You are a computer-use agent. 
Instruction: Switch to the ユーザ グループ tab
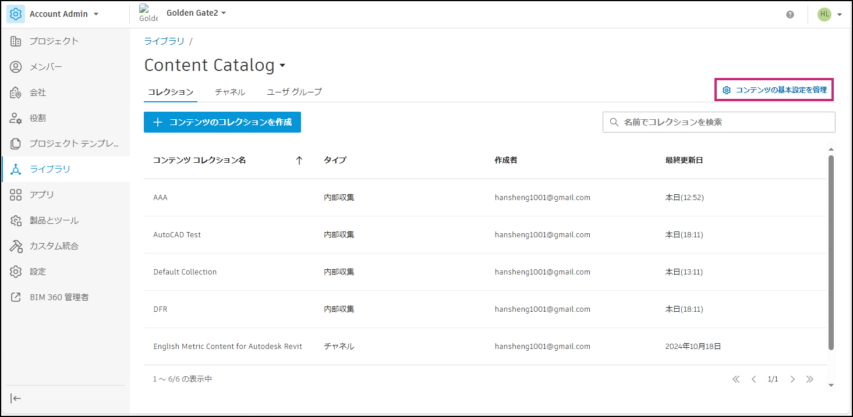(x=294, y=92)
